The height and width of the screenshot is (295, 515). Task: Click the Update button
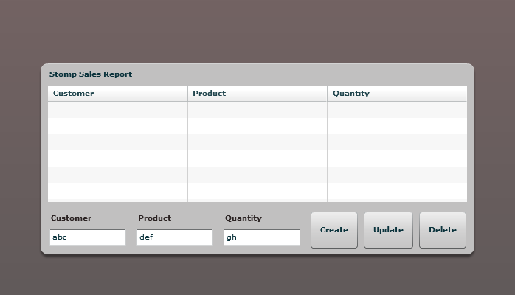coord(388,230)
